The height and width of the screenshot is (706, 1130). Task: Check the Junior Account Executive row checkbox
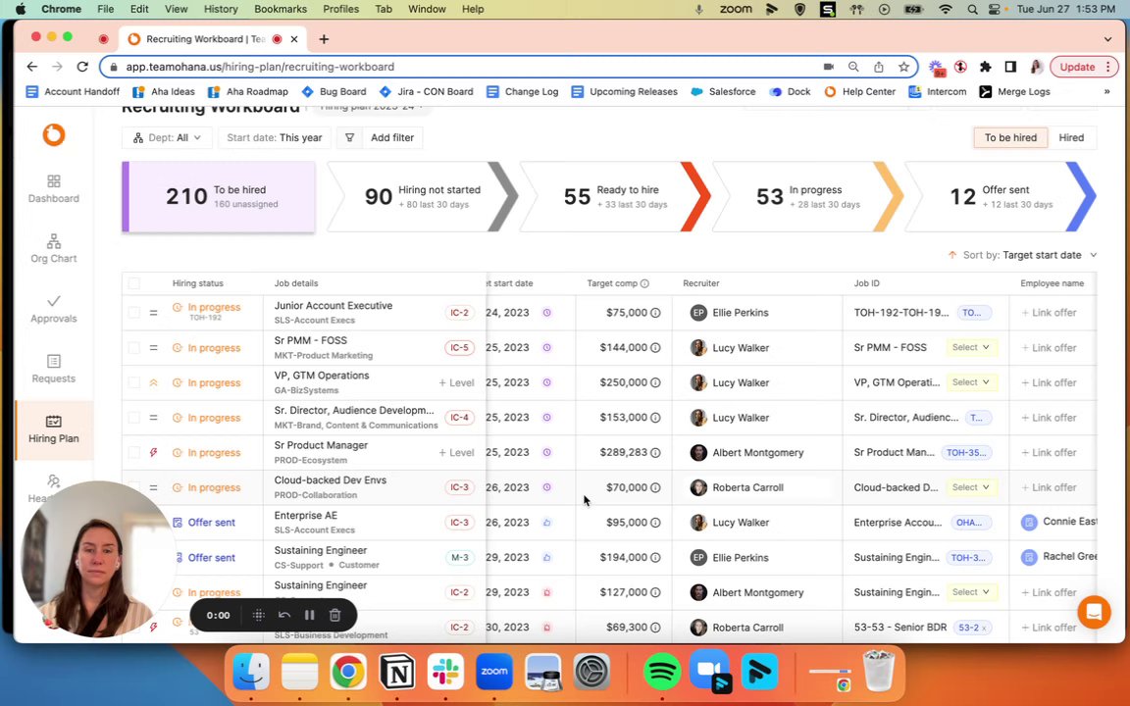(134, 313)
